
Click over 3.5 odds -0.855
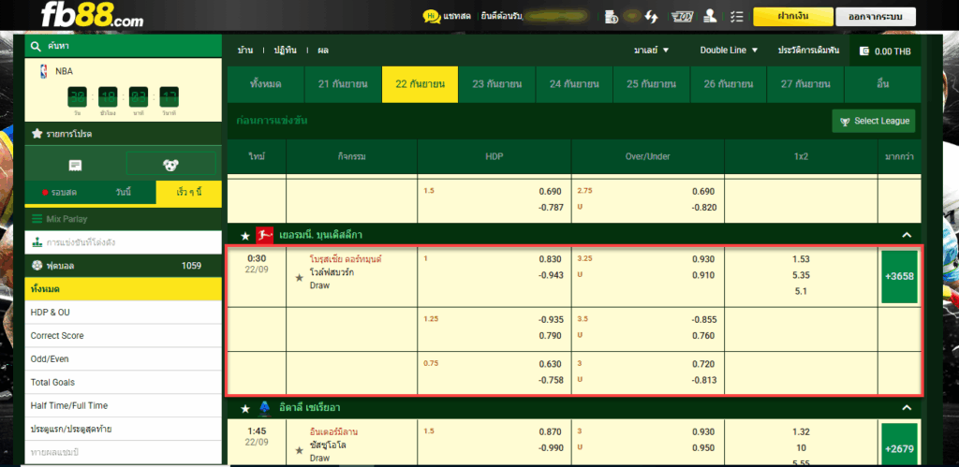[x=702, y=319]
